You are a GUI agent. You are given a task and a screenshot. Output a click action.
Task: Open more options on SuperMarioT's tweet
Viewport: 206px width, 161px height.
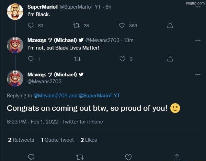(x=197, y=7)
